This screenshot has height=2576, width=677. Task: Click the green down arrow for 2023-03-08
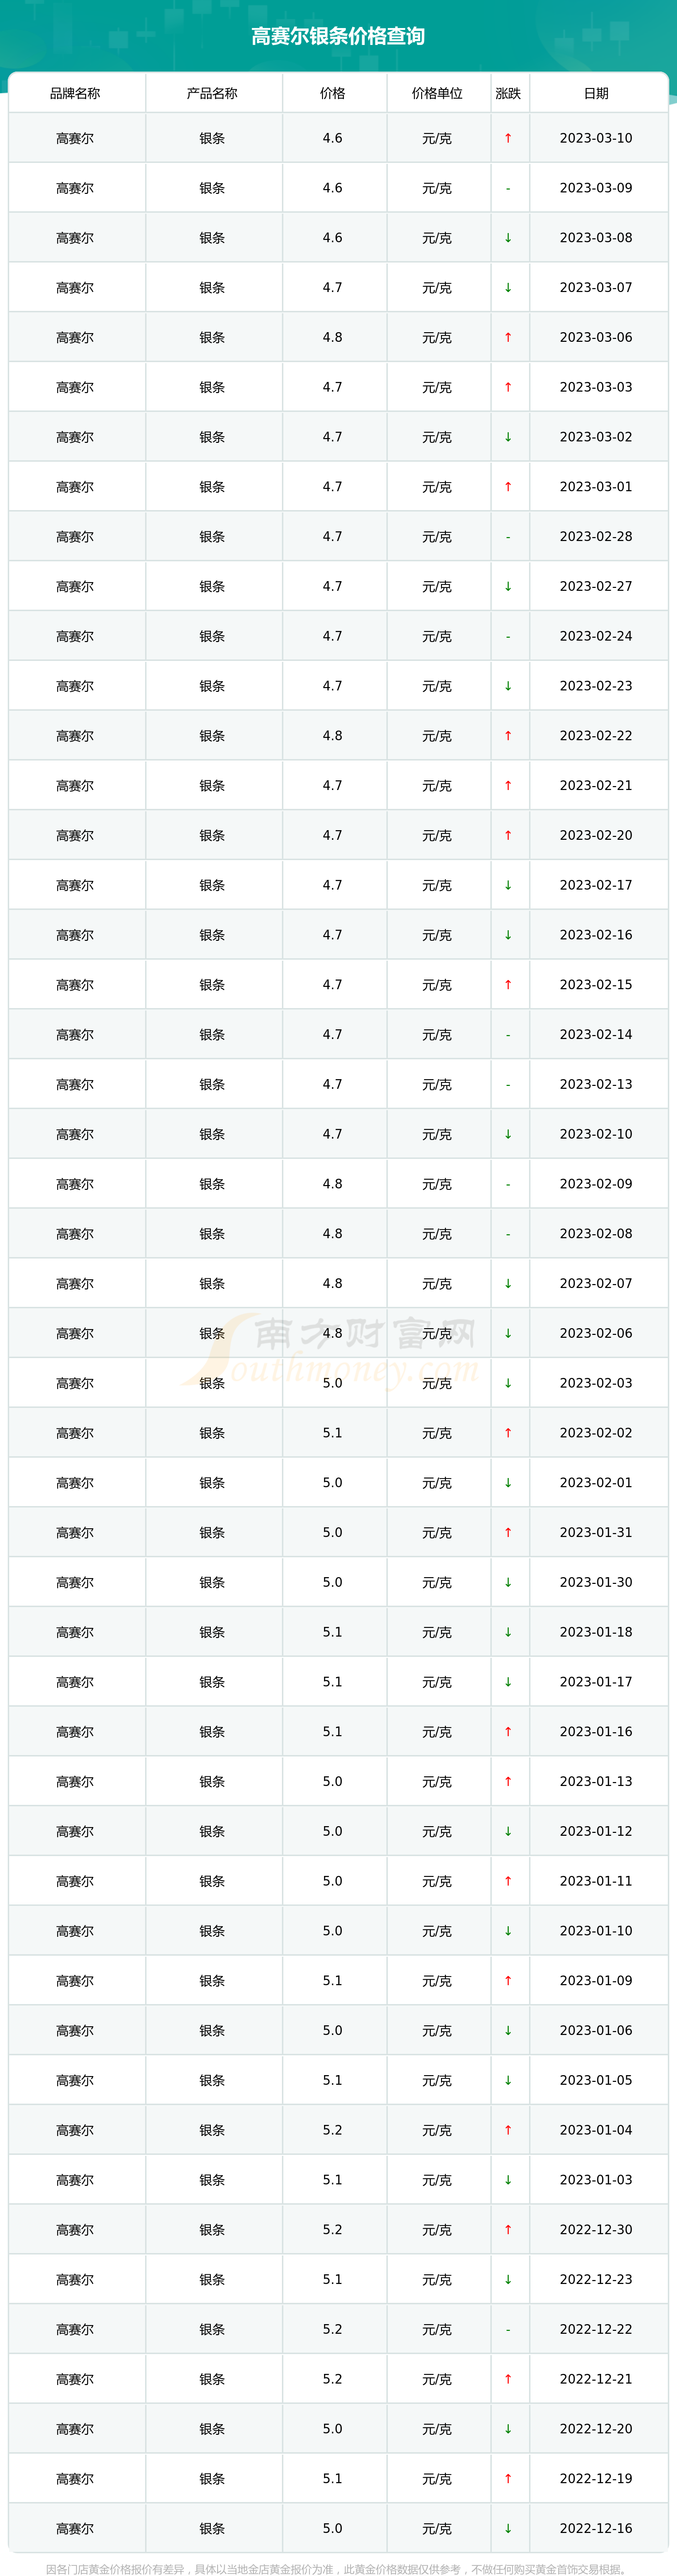coord(508,238)
